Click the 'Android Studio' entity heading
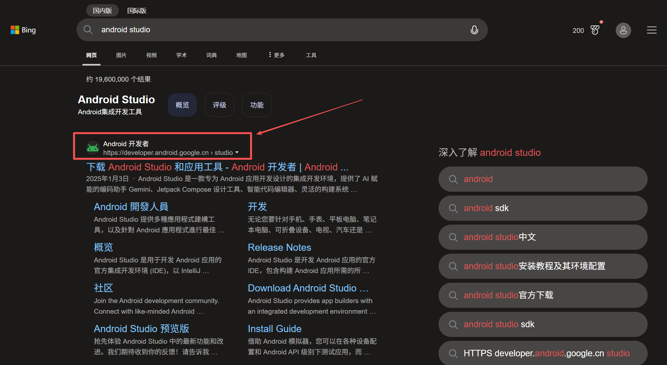This screenshot has width=667, height=365. [x=116, y=99]
